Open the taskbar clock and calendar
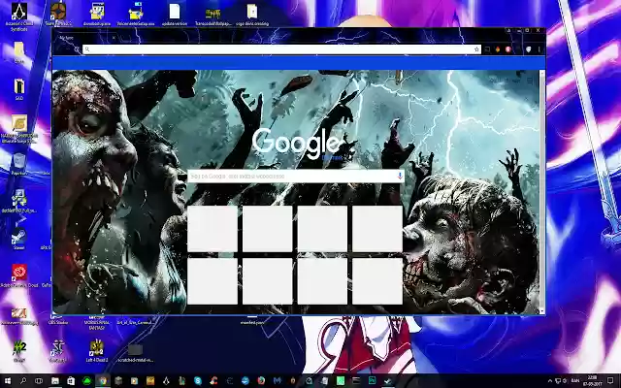The width and height of the screenshot is (621, 388). pos(593,381)
